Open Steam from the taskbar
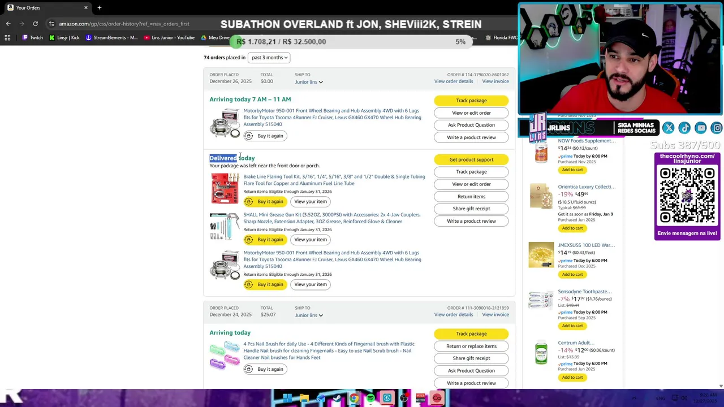The image size is (724, 407). click(x=337, y=399)
